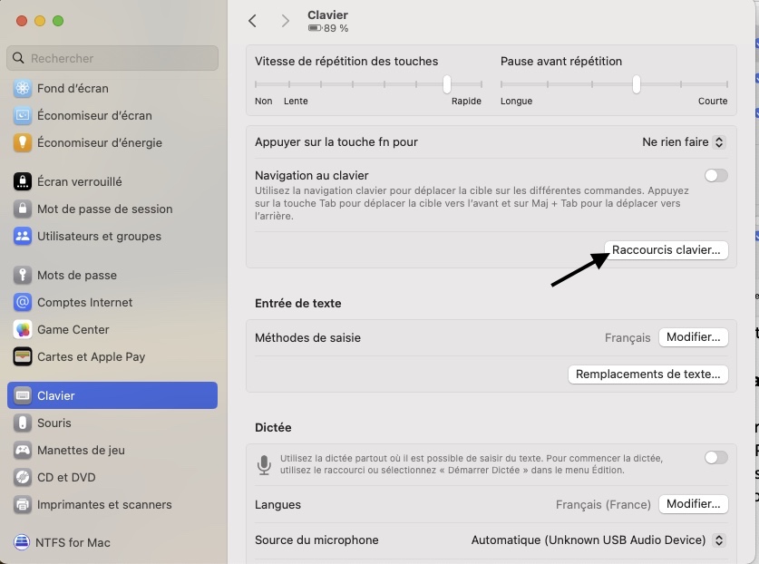The width and height of the screenshot is (759, 564).
Task: Open the fn key action dropdown
Action: (683, 141)
